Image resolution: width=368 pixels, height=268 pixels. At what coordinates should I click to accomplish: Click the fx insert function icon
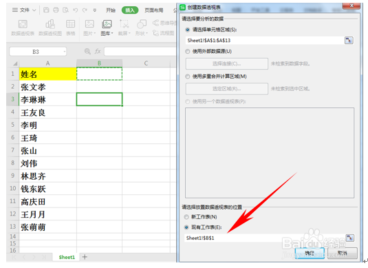click(x=98, y=51)
